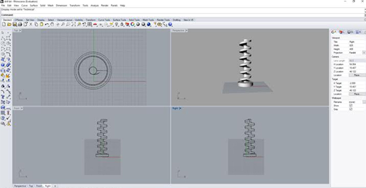Click the Cut scissors icon
366x188 pixels.
pos(31,24)
